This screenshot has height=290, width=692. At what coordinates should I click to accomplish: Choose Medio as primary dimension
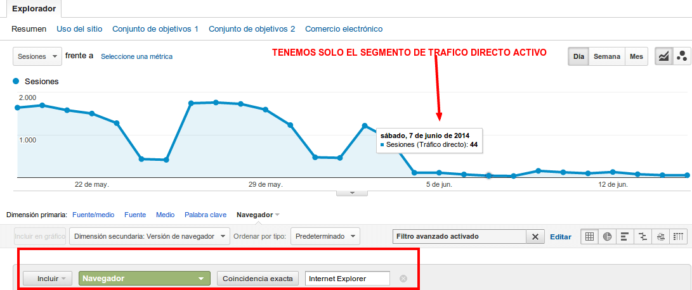coord(165,215)
